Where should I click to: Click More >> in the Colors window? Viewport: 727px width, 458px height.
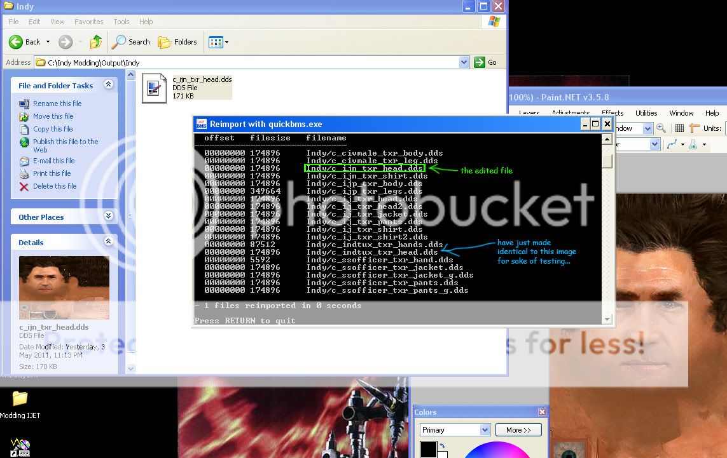point(518,430)
